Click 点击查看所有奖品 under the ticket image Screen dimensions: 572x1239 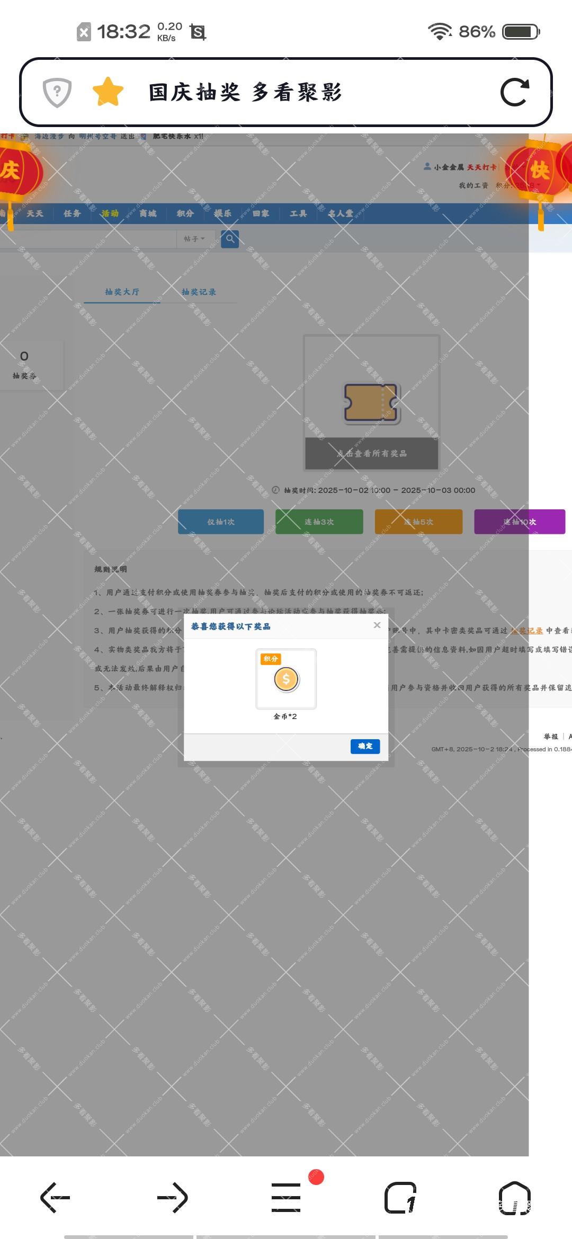[372, 453]
